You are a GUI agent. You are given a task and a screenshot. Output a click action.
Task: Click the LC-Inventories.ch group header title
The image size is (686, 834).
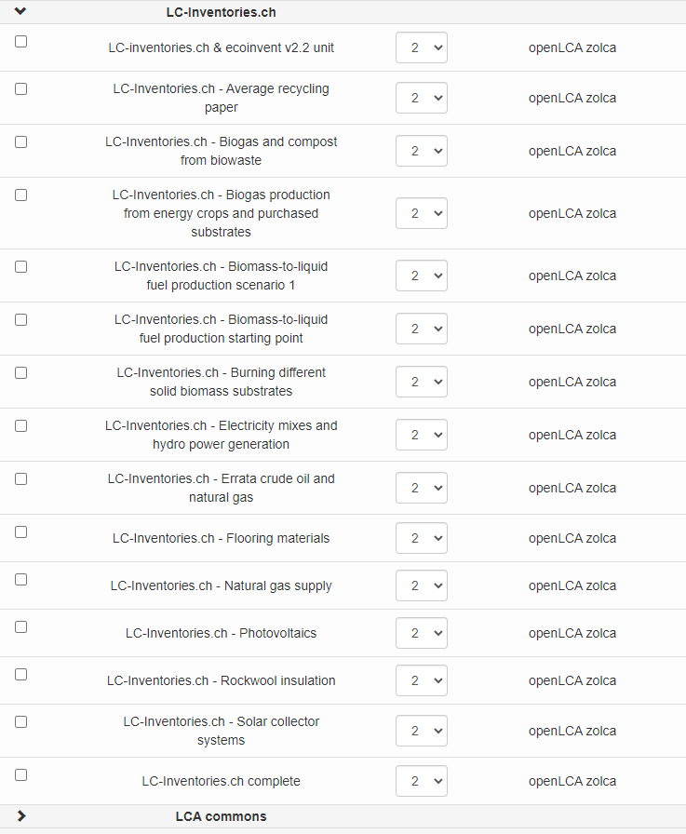(x=221, y=12)
